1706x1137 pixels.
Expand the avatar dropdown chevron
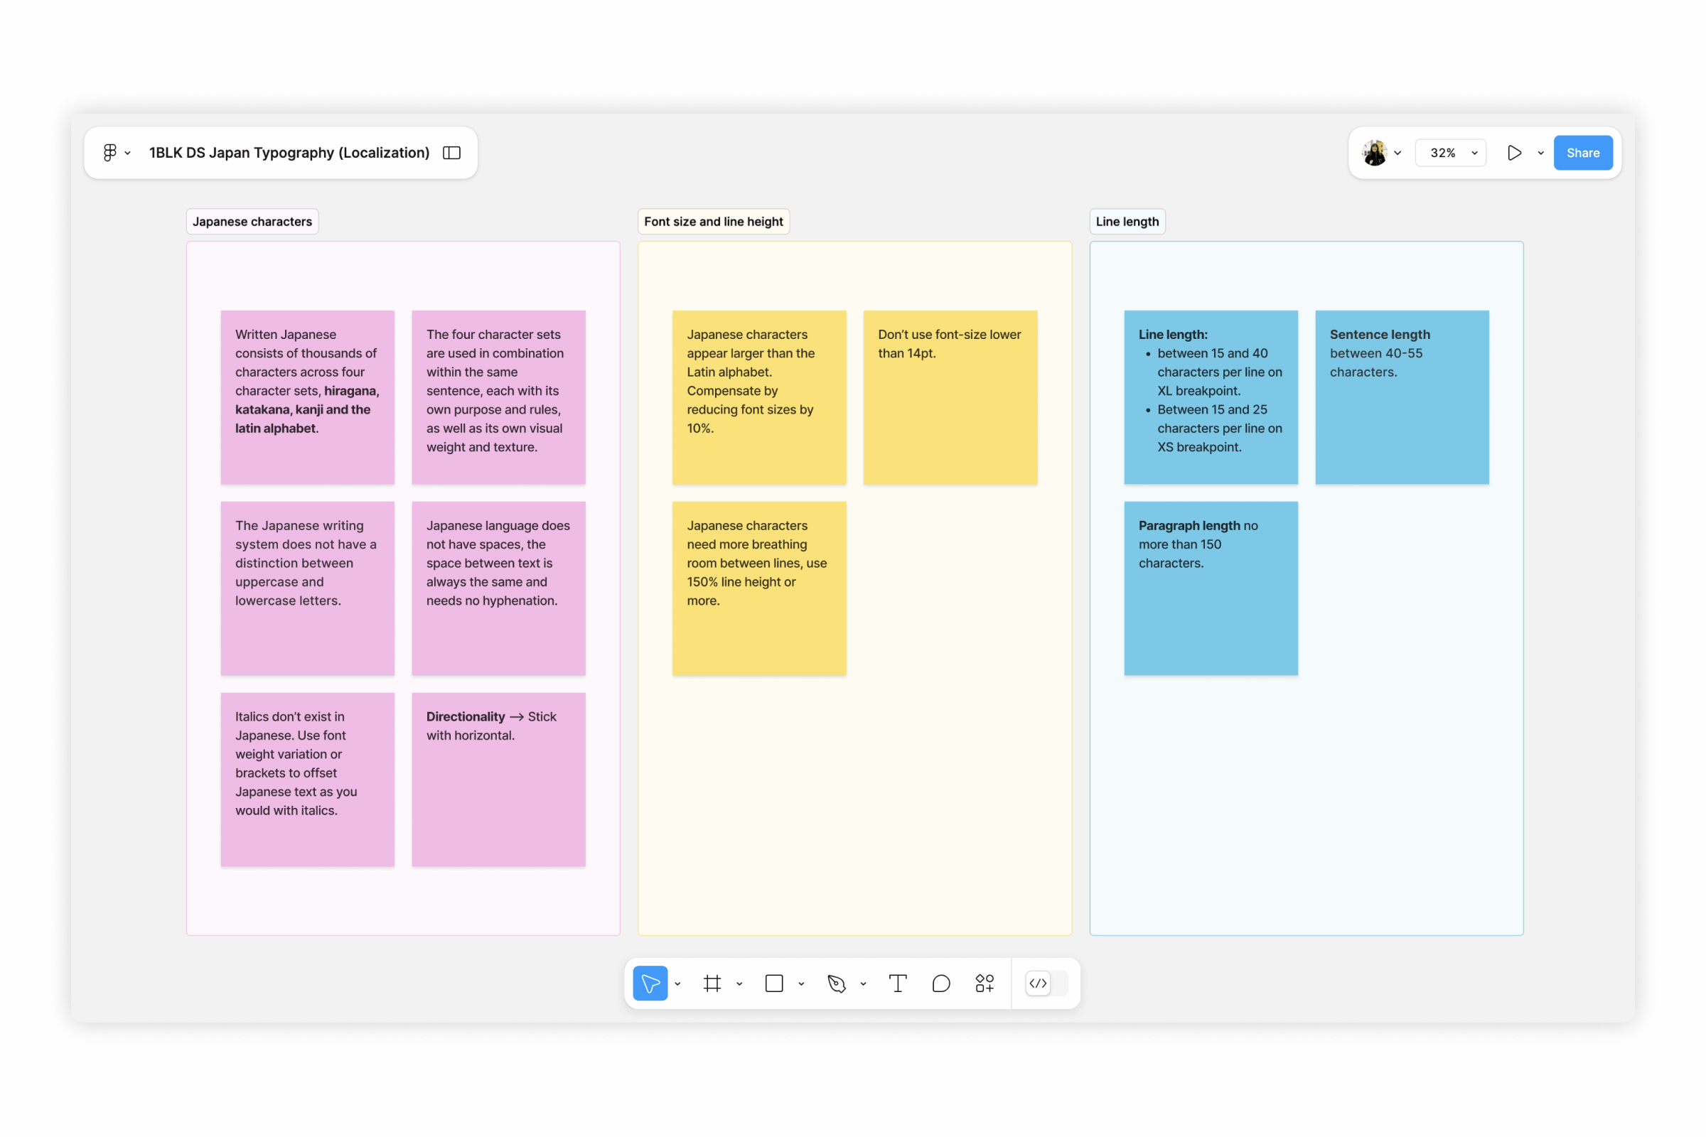coord(1397,153)
